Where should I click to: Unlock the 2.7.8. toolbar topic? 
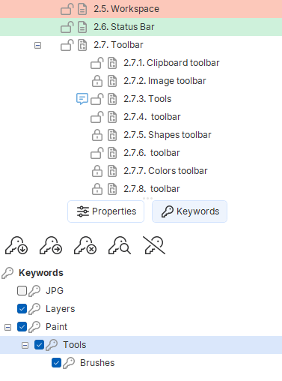point(97,189)
